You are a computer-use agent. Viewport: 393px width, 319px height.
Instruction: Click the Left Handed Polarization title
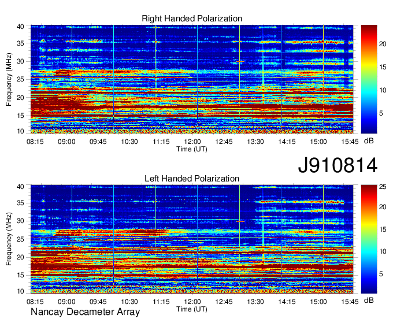click(192, 179)
